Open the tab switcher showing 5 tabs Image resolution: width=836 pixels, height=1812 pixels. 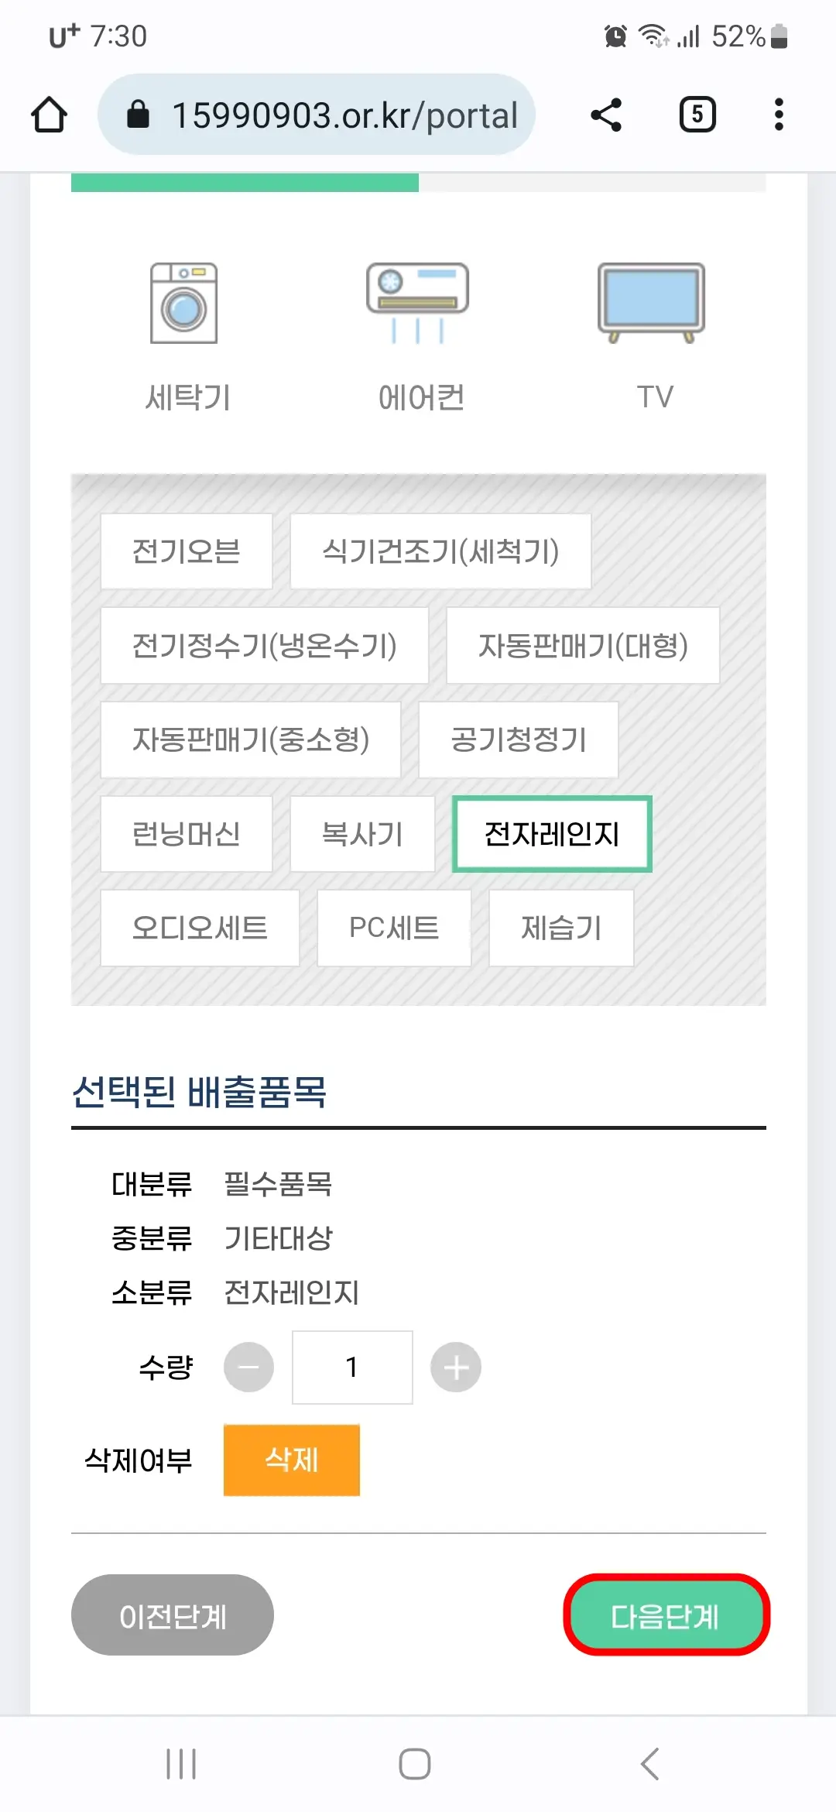696,114
